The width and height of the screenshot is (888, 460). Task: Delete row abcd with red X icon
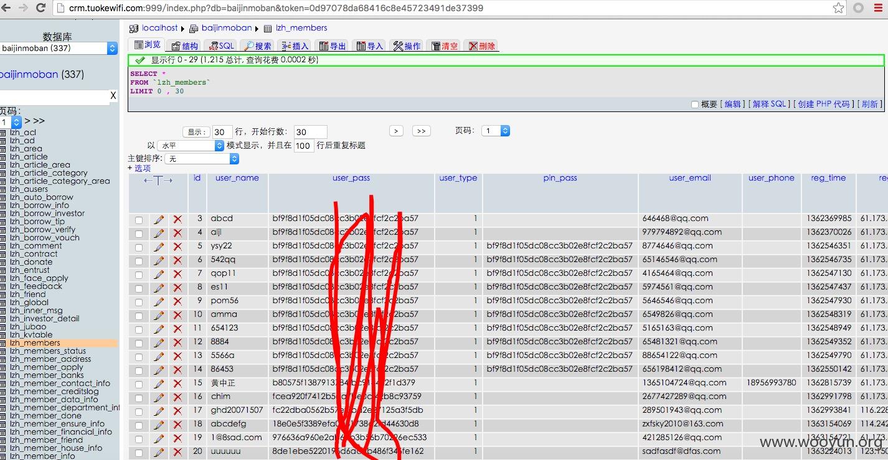(177, 220)
